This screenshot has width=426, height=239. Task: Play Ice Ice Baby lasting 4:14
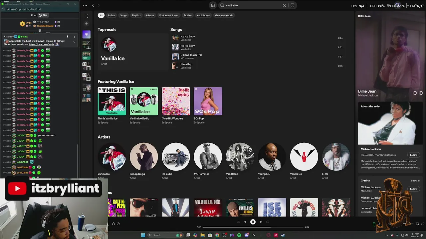click(258, 38)
